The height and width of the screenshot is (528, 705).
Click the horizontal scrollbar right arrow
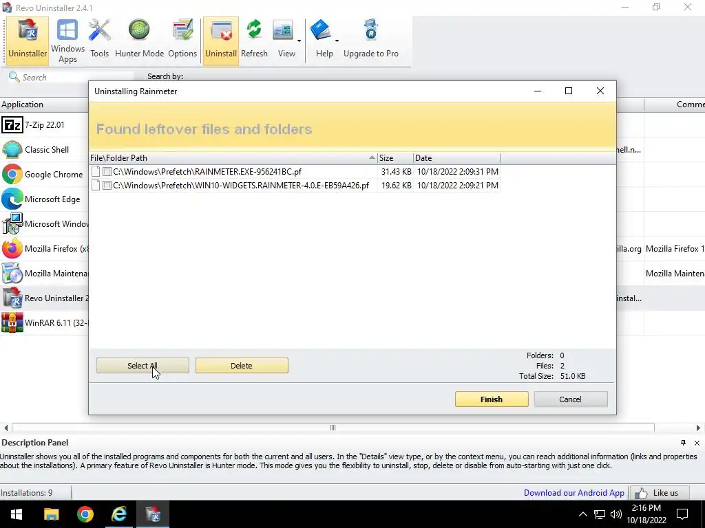tap(698, 428)
